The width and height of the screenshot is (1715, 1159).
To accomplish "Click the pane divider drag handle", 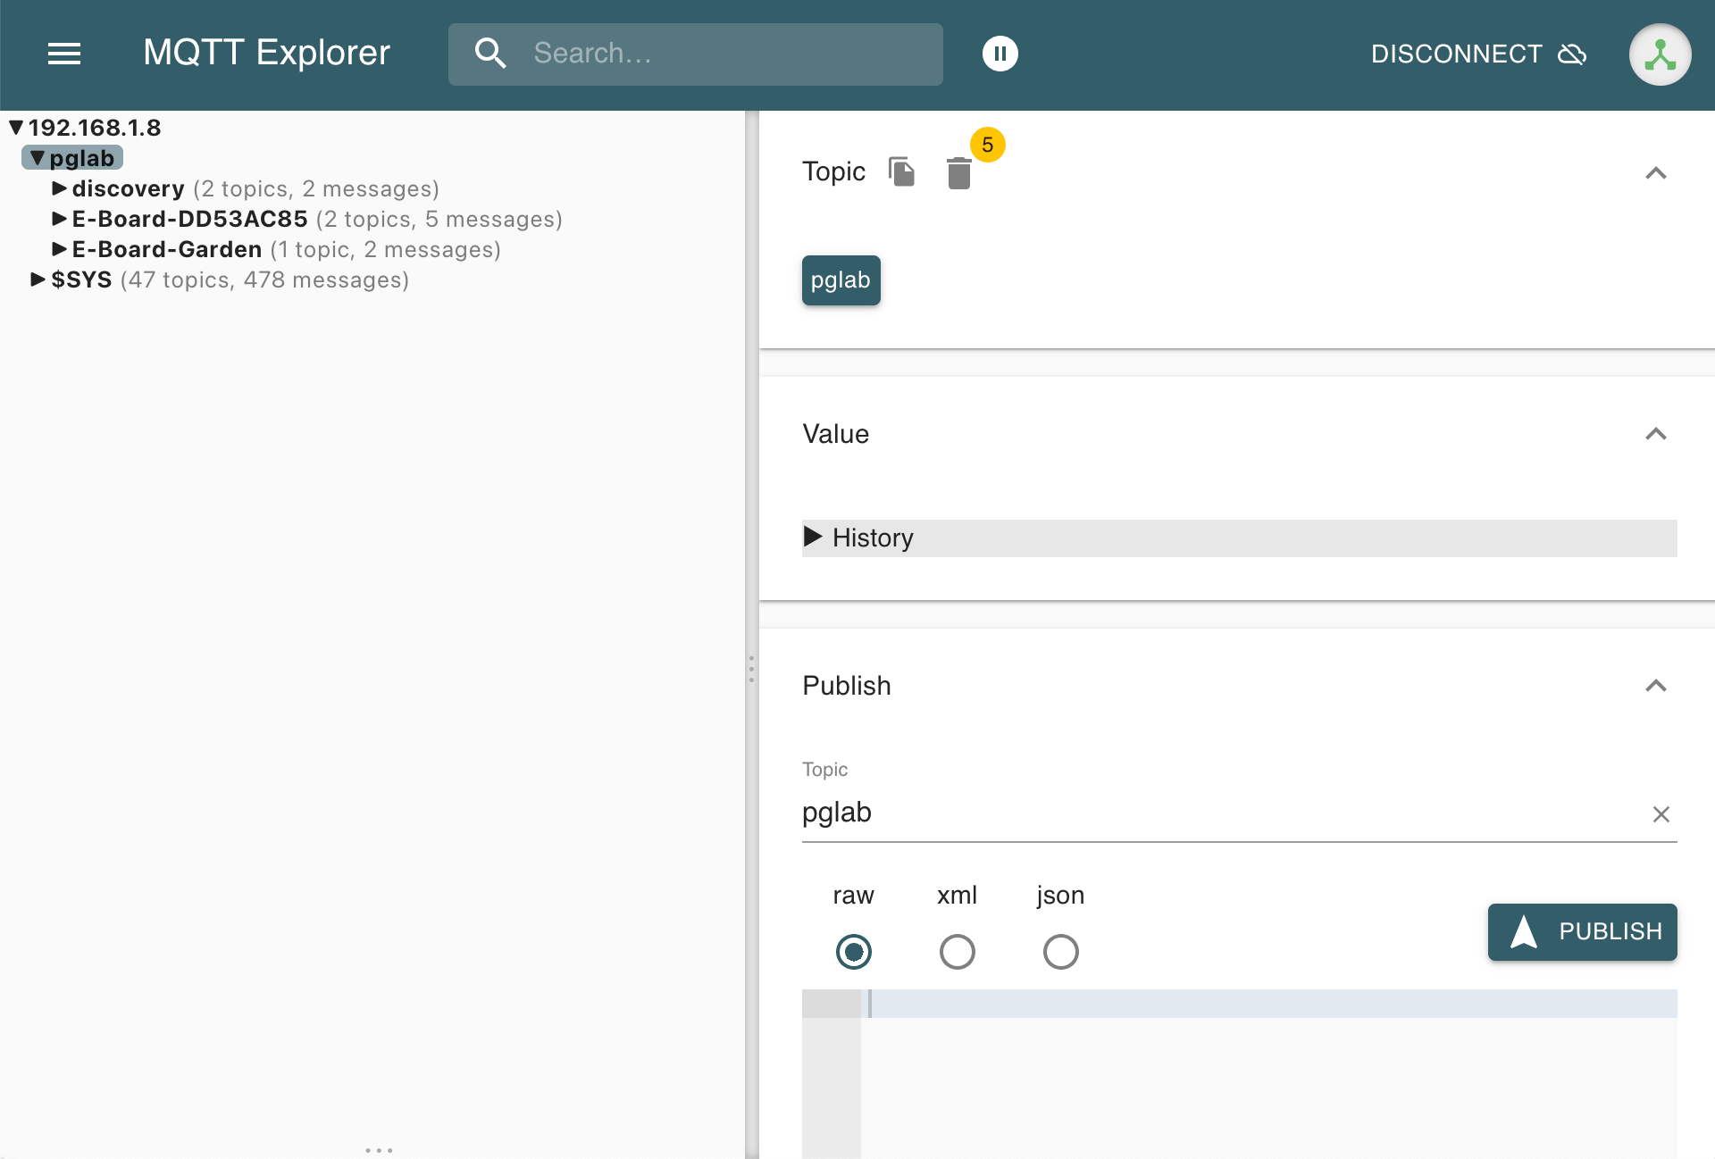I will point(751,669).
